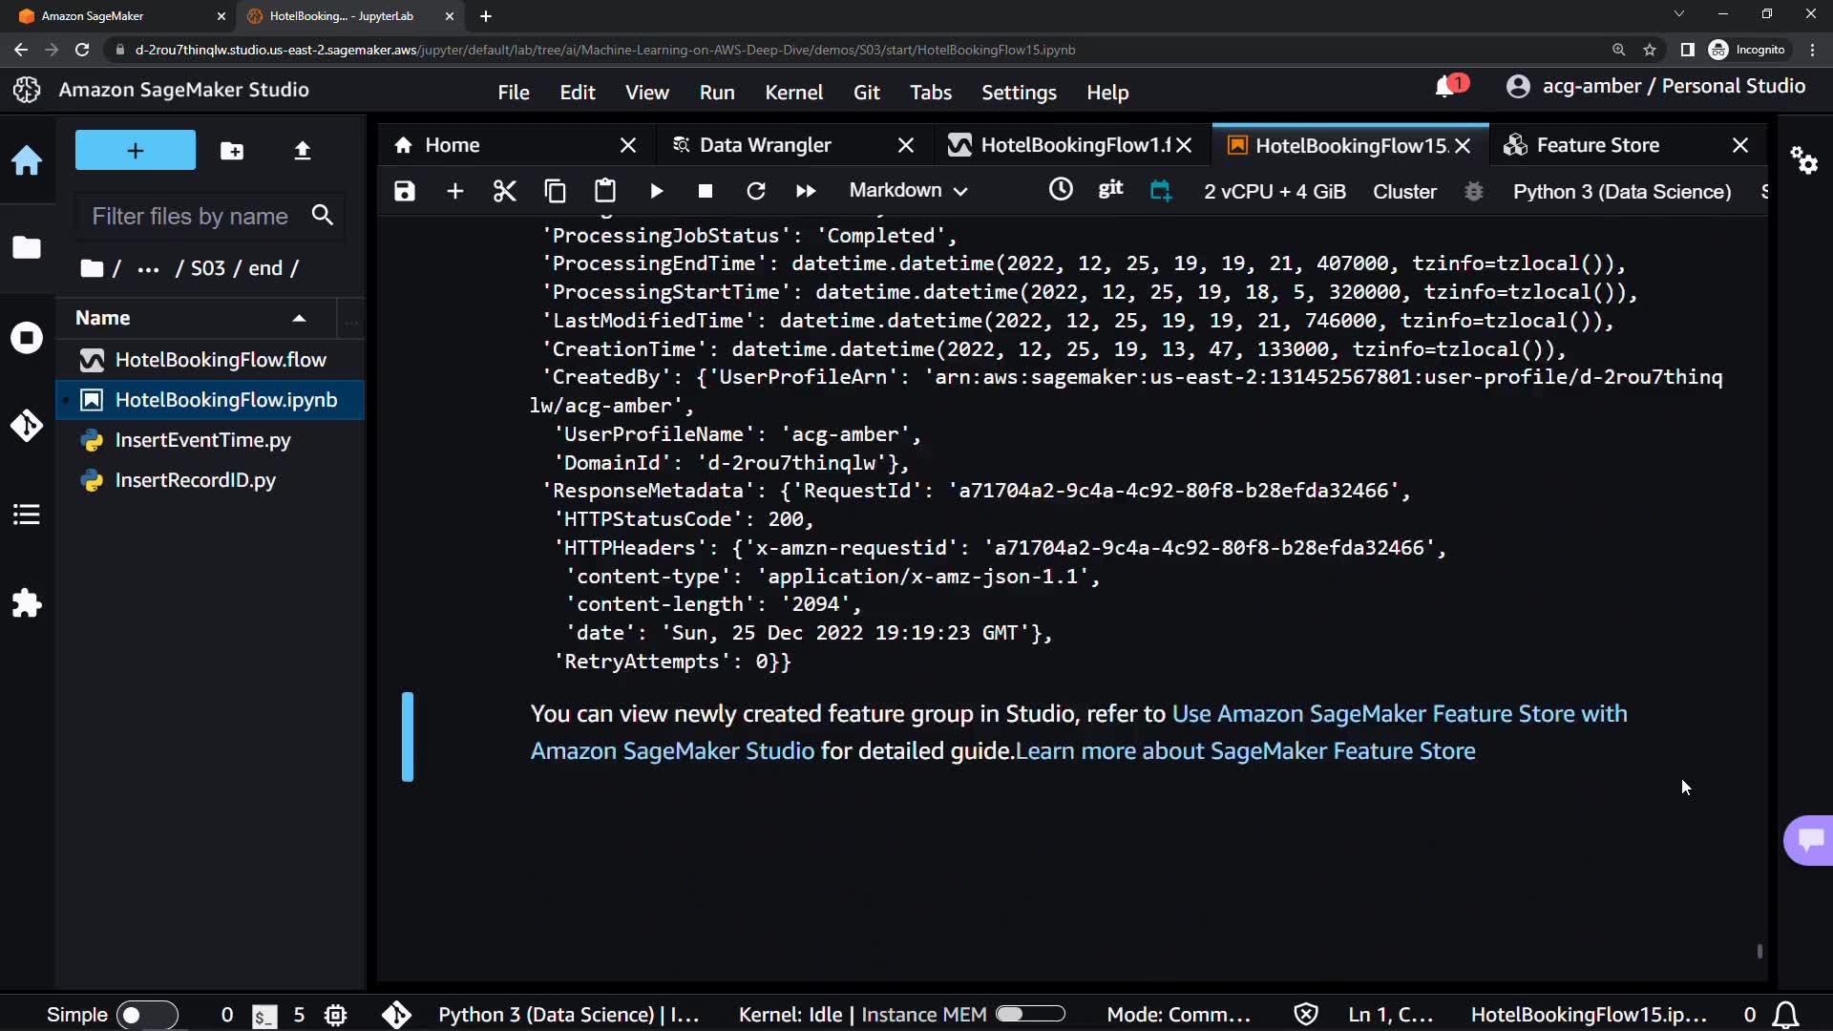Toggle the Instance MEM status switch
Viewport: 1833px width, 1031px height.
point(1030,1014)
